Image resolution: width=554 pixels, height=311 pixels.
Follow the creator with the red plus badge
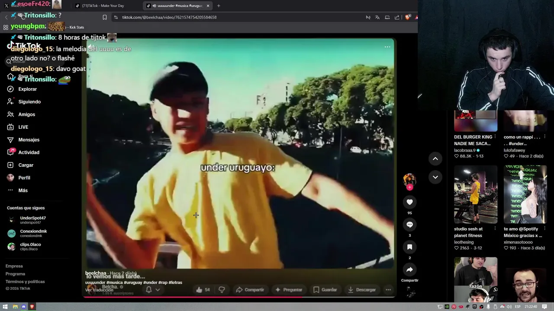409,187
